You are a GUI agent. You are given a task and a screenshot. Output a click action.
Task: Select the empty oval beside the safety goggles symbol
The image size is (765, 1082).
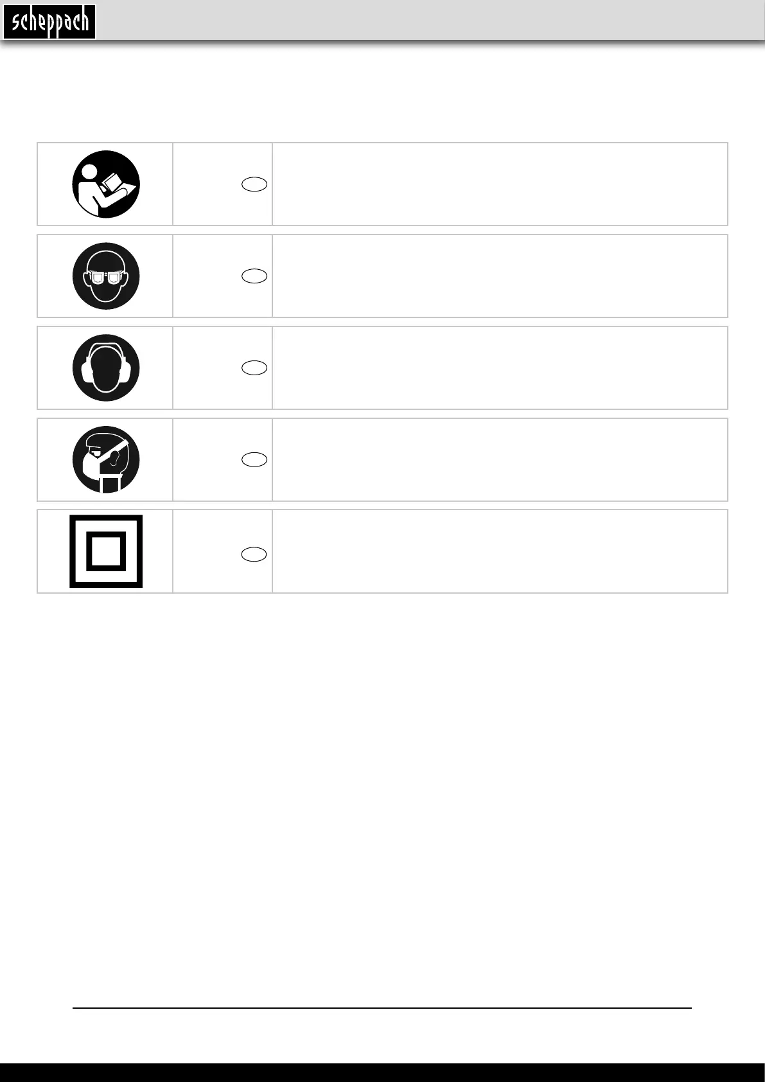[x=254, y=276]
